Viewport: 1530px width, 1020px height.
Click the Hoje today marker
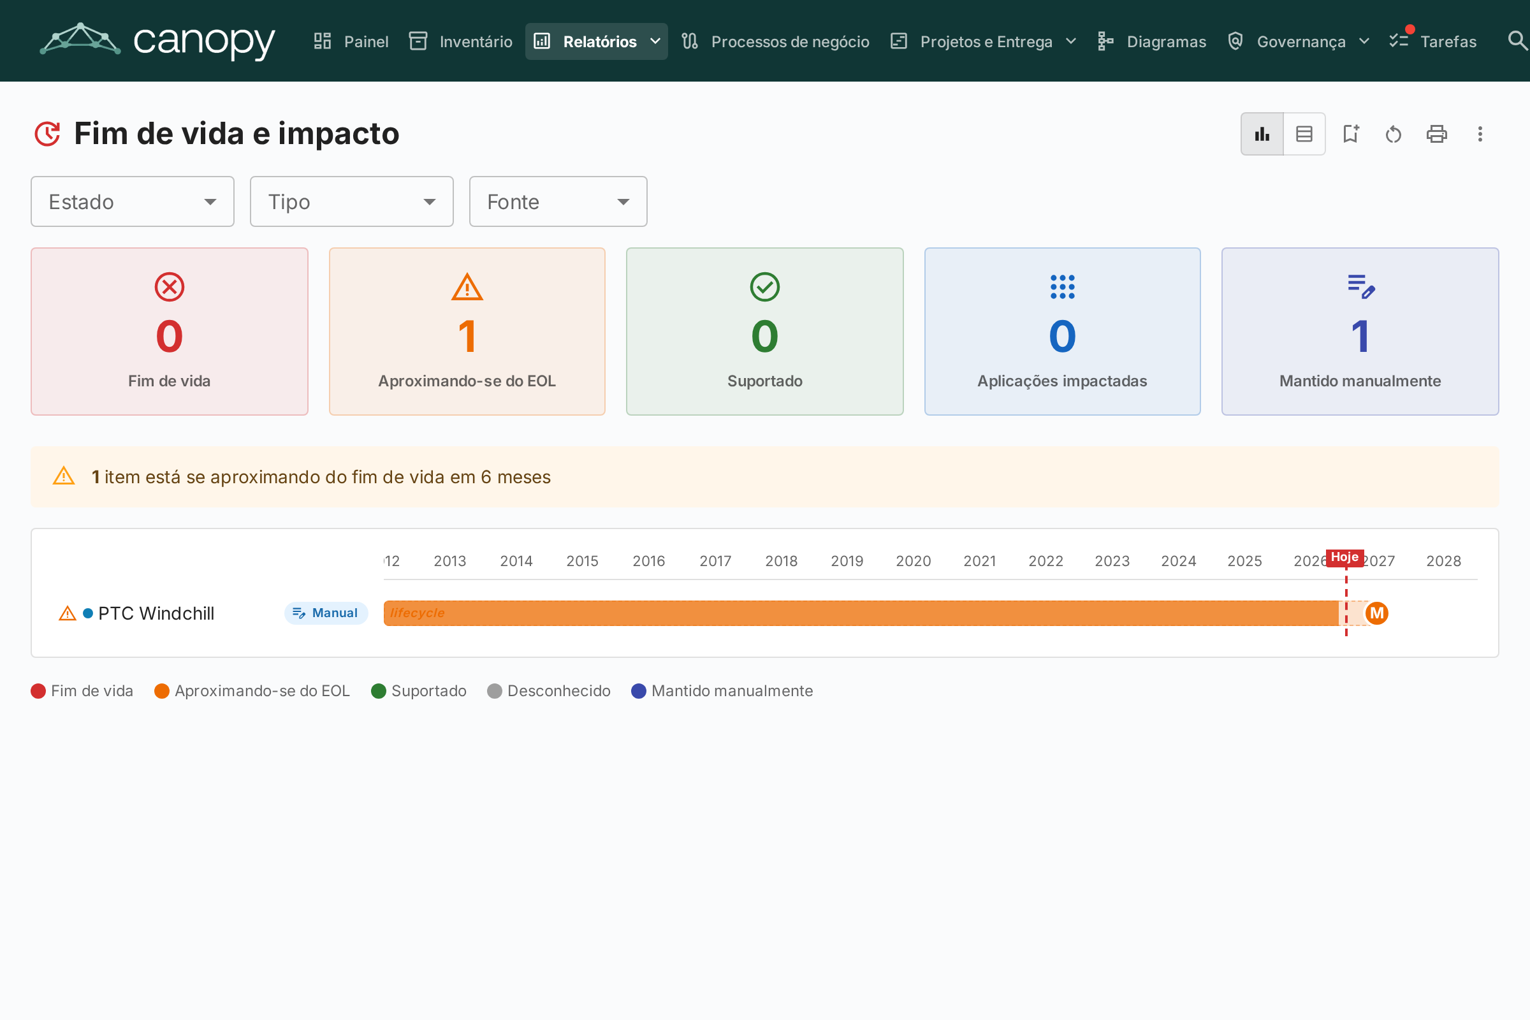coord(1344,557)
